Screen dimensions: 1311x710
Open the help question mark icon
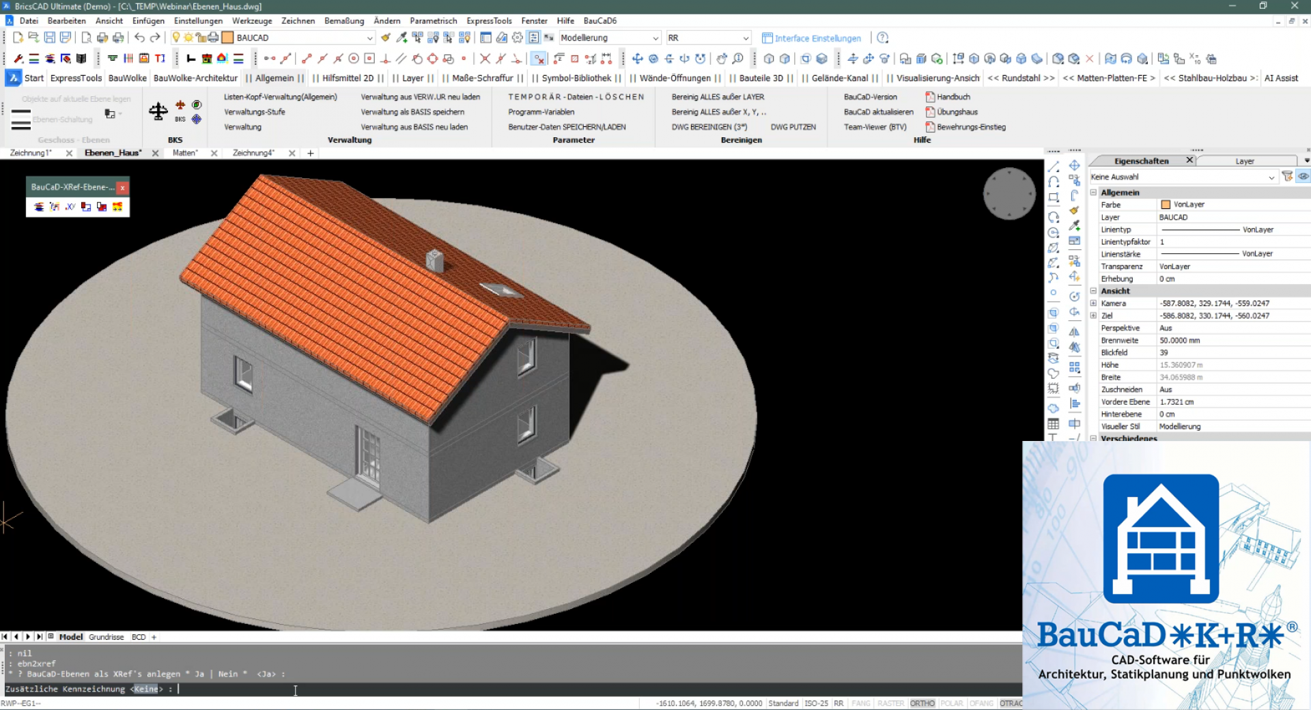[883, 38]
